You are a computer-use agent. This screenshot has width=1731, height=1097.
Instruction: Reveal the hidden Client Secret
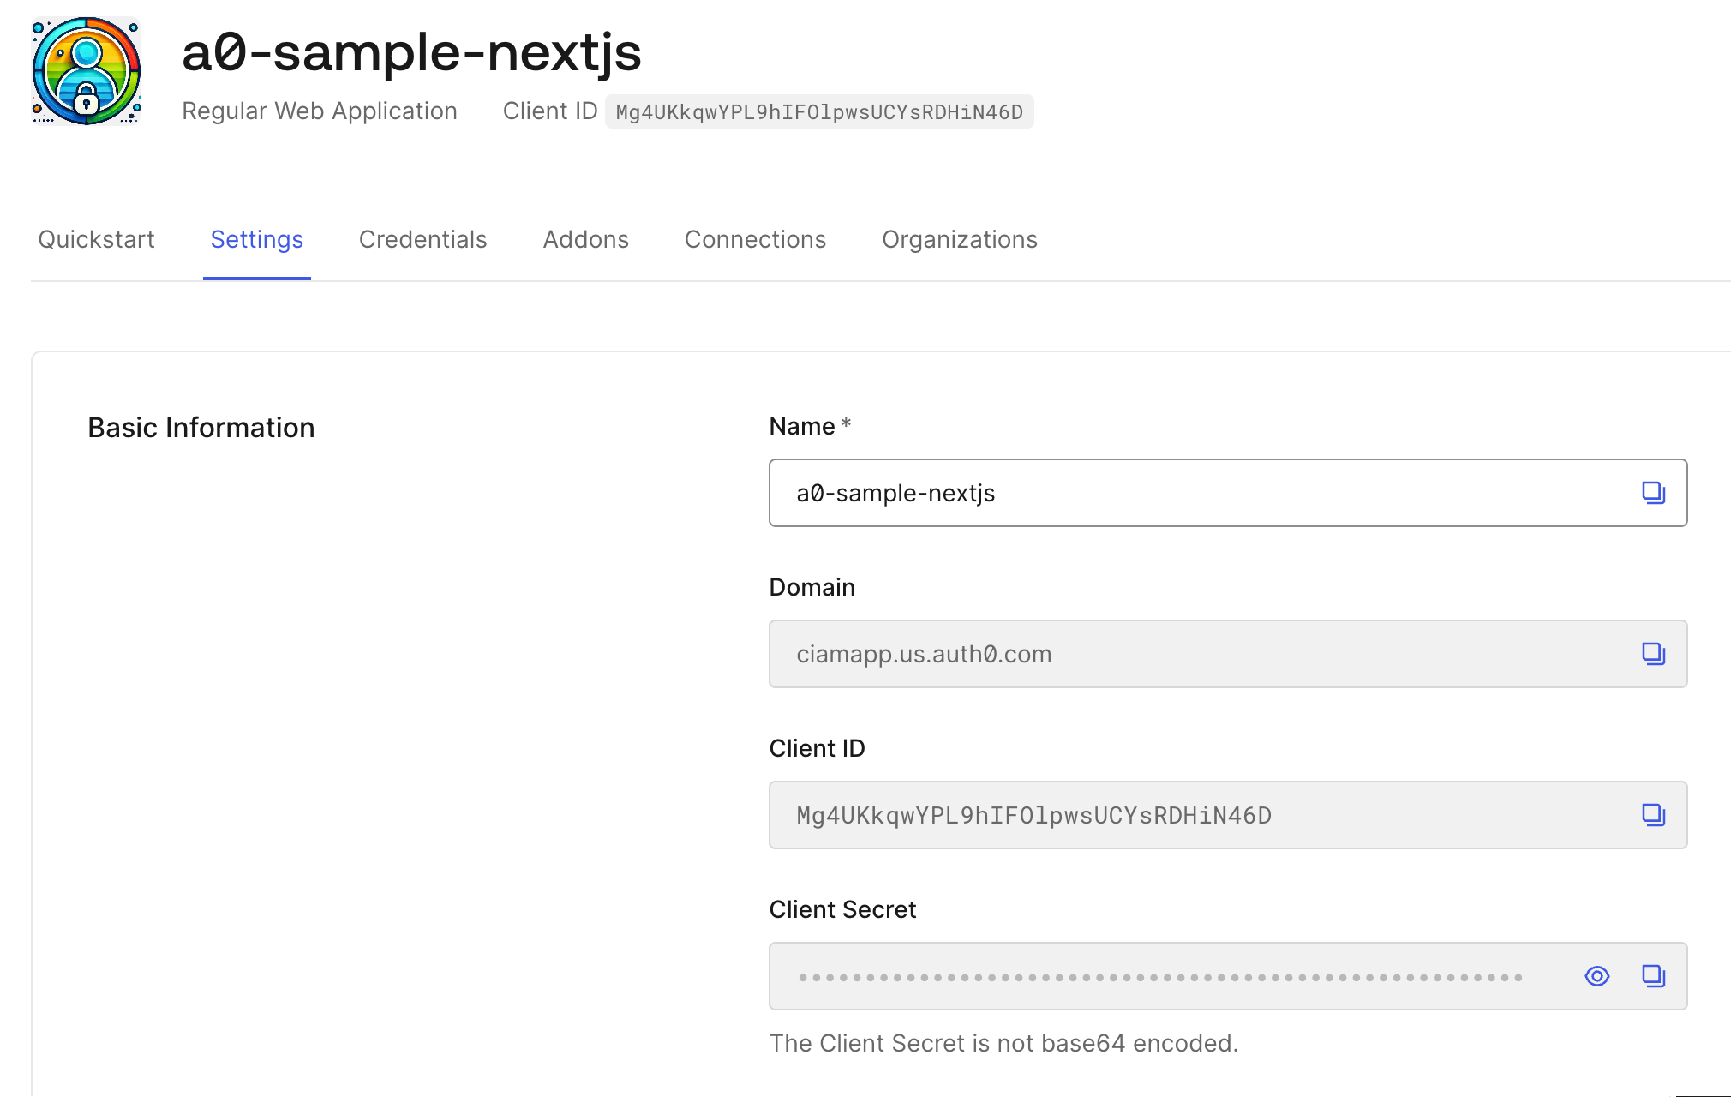tap(1596, 976)
